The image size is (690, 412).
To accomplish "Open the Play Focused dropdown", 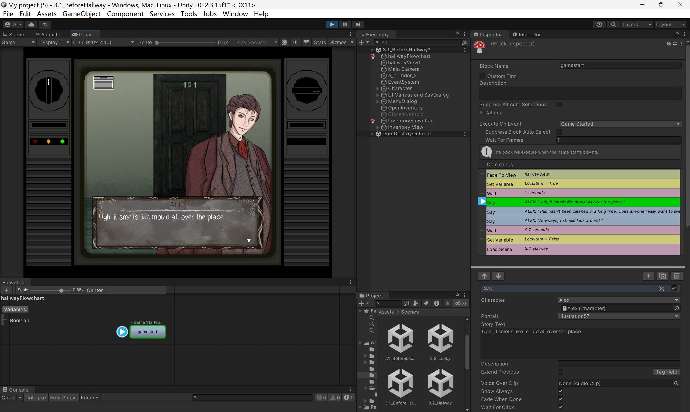I will point(256,42).
